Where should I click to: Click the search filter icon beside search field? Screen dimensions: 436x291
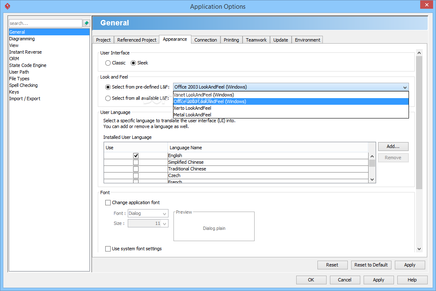click(87, 23)
